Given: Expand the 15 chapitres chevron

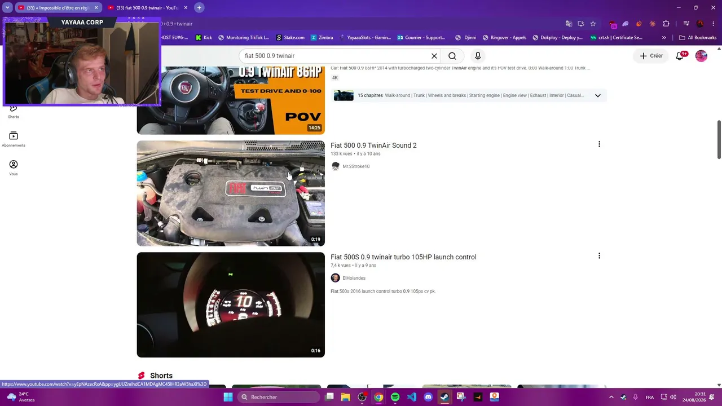Looking at the screenshot, I should [x=598, y=95].
